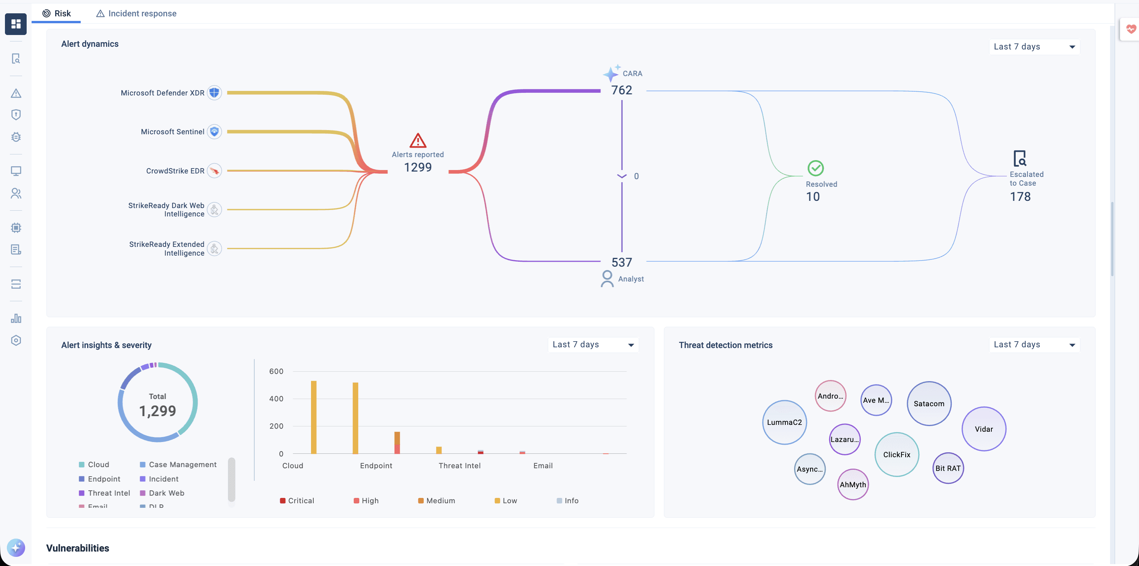Select the Bit RAT threat bubble

click(x=948, y=468)
